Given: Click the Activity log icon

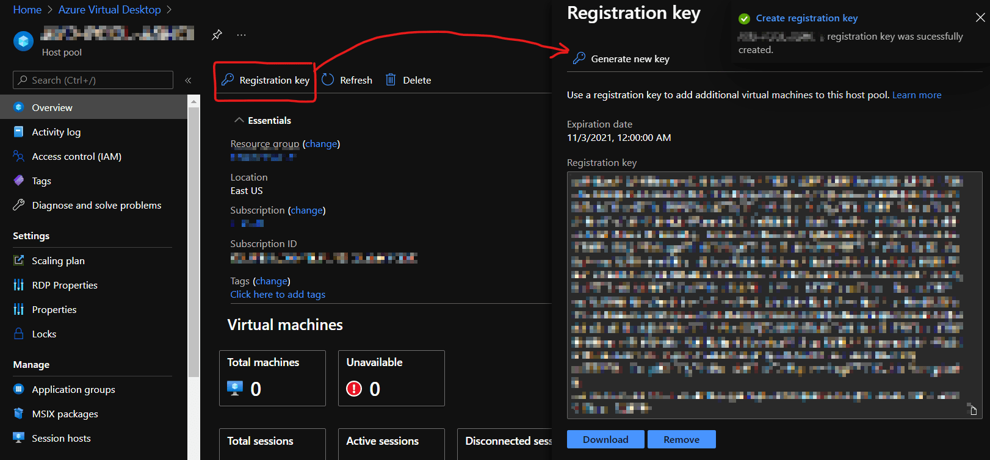Looking at the screenshot, I should 19,132.
